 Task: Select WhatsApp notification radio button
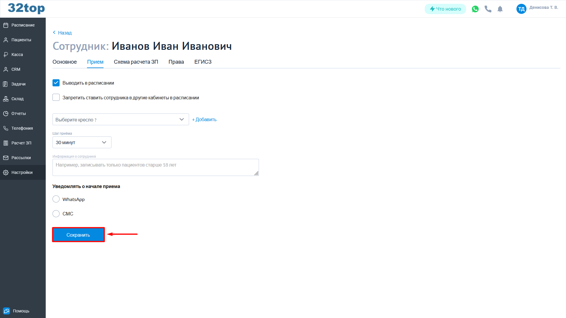point(56,199)
